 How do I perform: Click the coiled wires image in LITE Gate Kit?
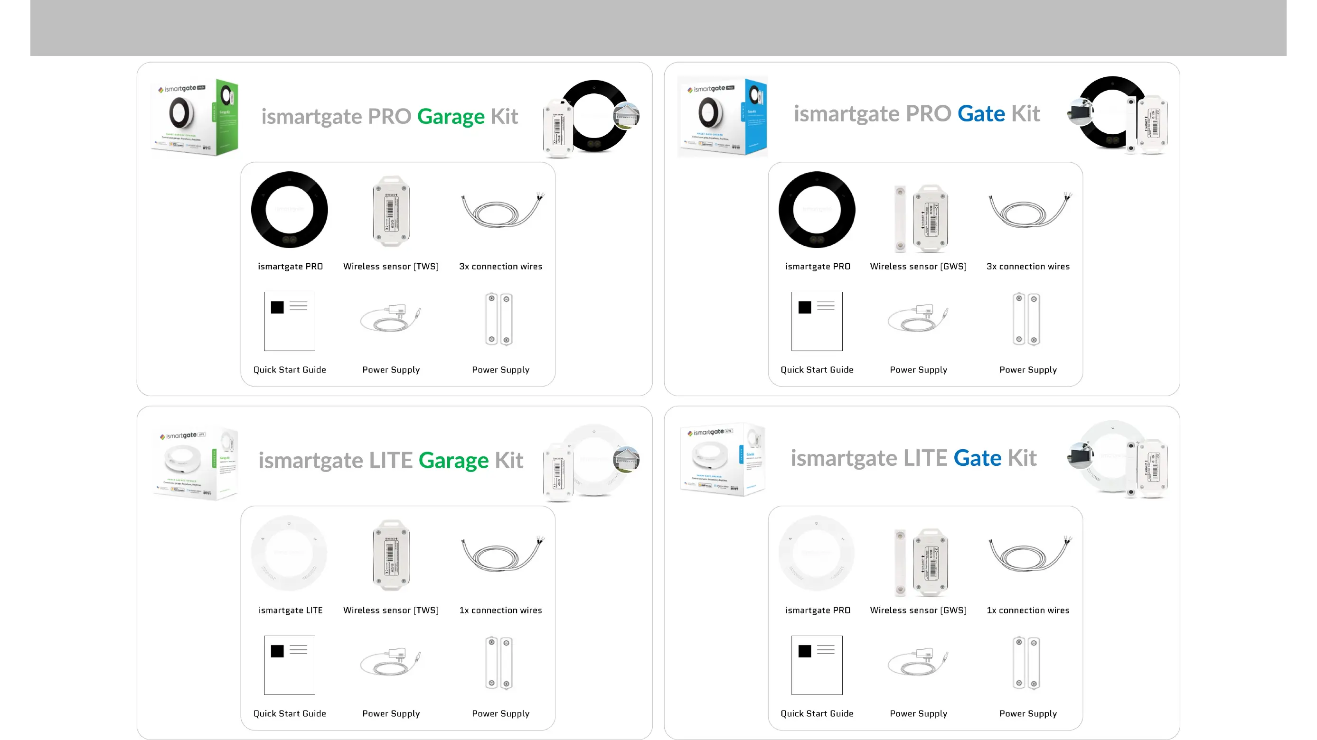pos(1029,555)
